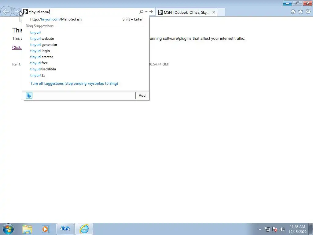Select the http://tinyurl.com/MarioGoFish suggestion

coord(86,19)
